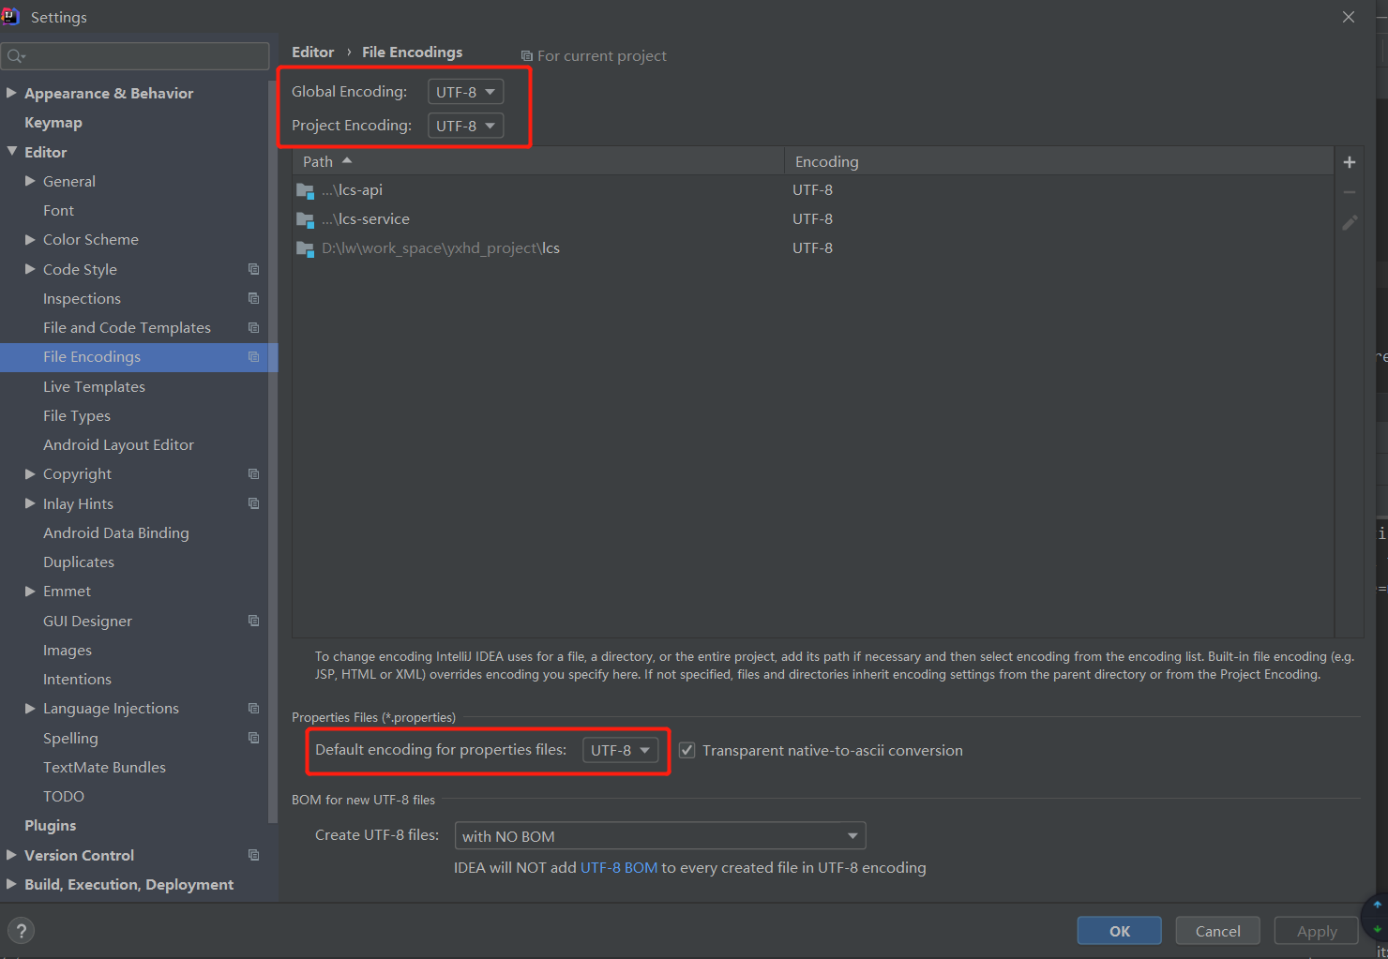Click the Cancel button
Image resolution: width=1388 pixels, height=959 pixels.
pyautogui.click(x=1218, y=931)
